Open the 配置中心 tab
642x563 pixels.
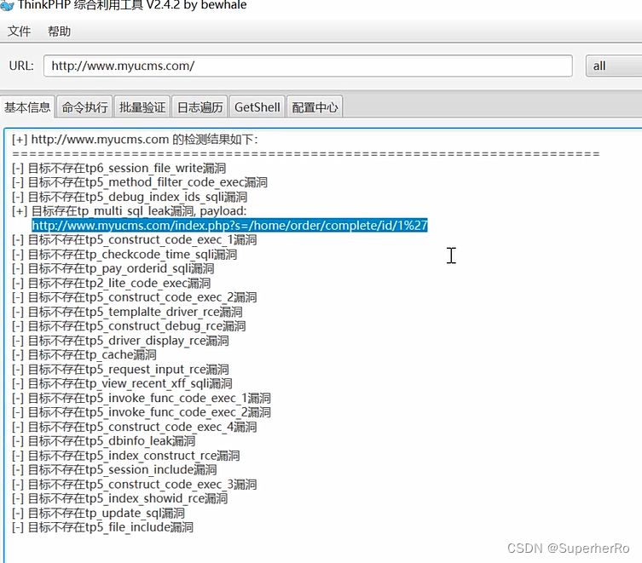[315, 107]
